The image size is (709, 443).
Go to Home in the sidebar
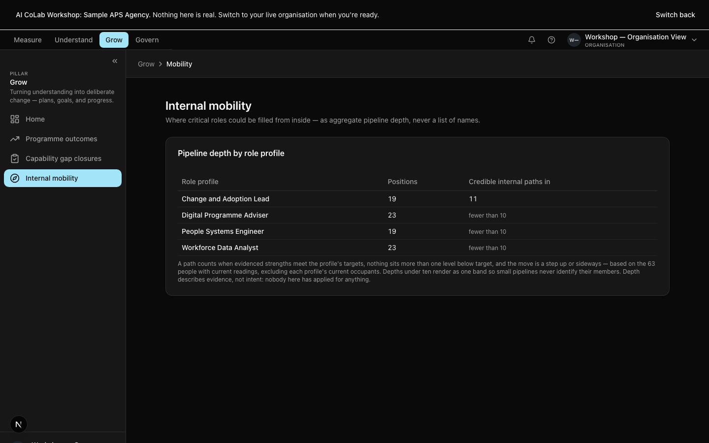(x=63, y=119)
